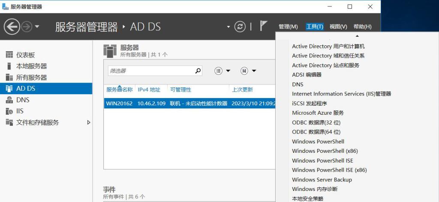Launch Windows PowerShell from Tools menu

(x=318, y=141)
